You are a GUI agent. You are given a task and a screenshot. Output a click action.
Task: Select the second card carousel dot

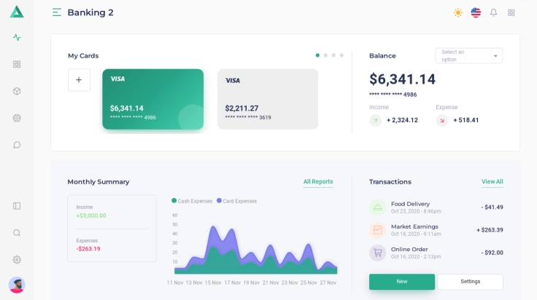coord(325,55)
